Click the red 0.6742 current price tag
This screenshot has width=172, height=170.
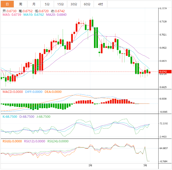tap(163, 72)
